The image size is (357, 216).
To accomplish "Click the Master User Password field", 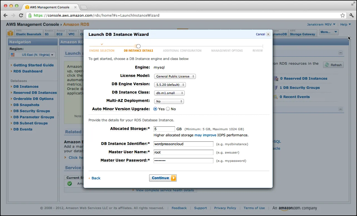I will click(x=183, y=160).
